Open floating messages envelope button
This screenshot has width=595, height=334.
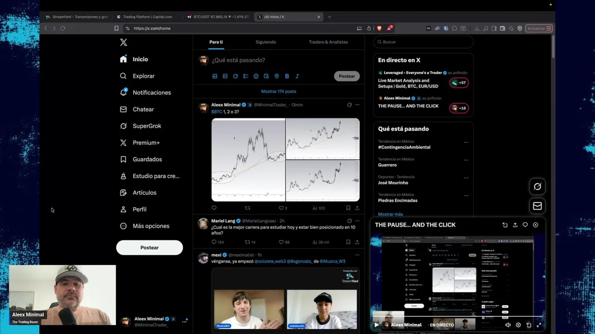coord(537,206)
